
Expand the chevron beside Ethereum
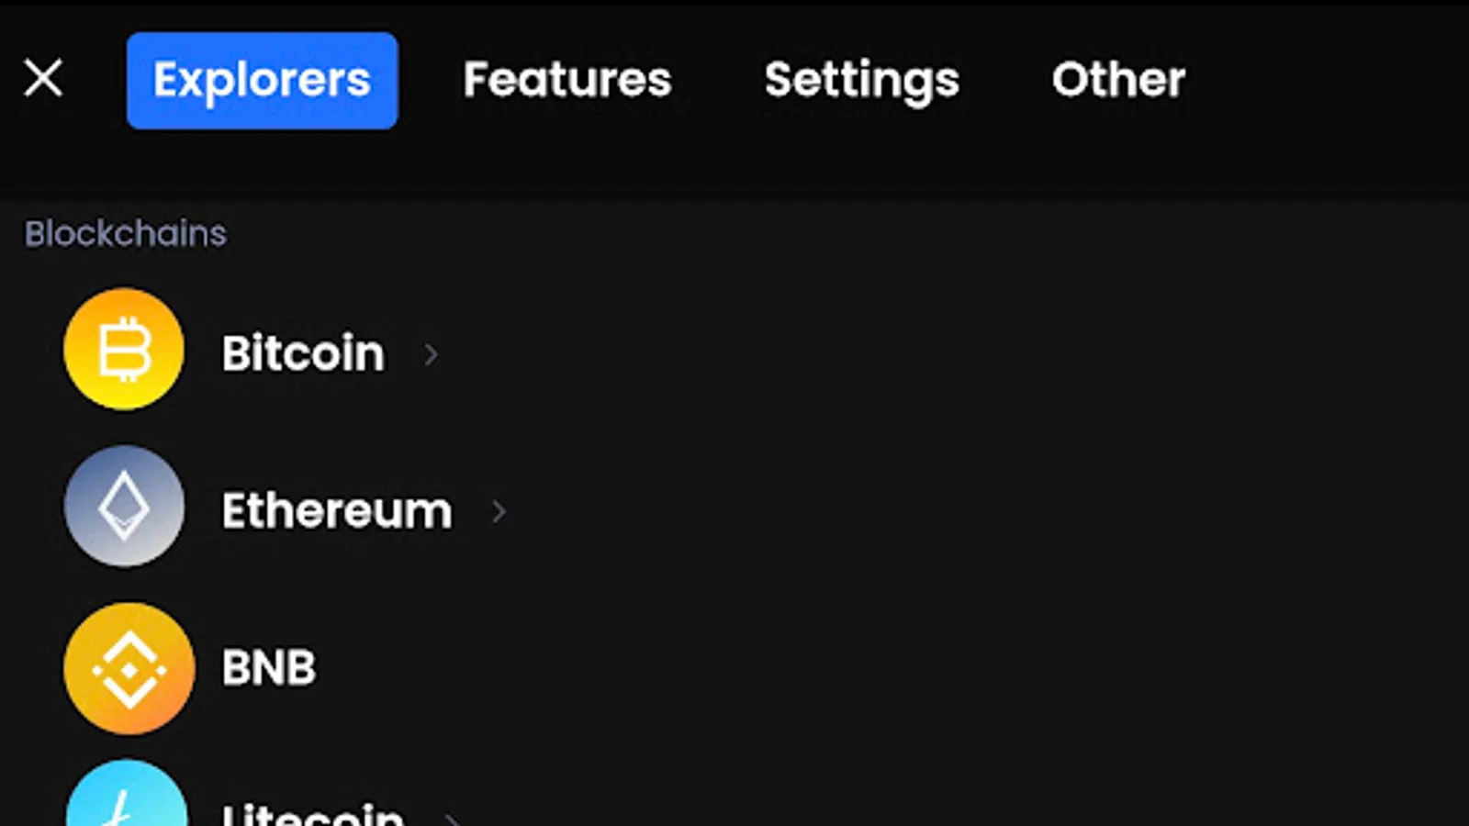tap(499, 511)
